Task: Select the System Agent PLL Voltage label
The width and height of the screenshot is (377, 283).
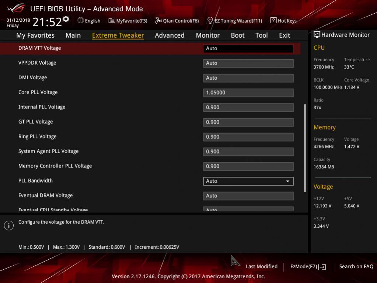Action: [49, 151]
